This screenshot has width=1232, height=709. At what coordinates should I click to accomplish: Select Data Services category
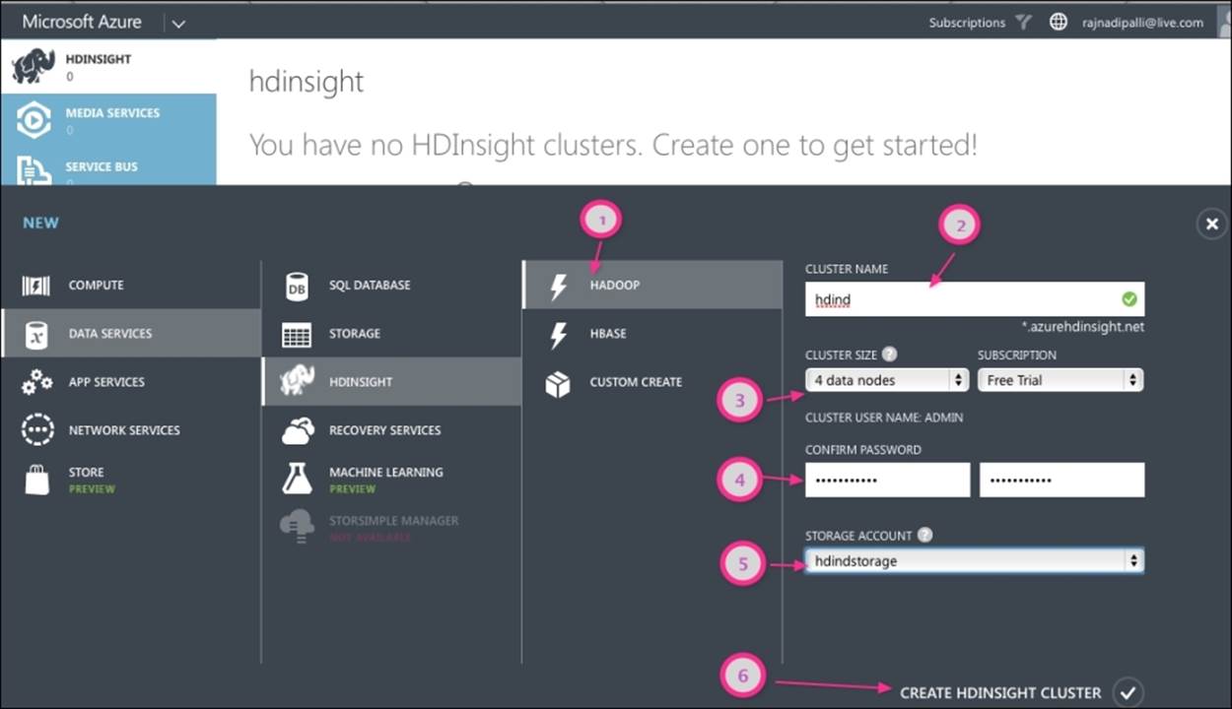[x=130, y=334]
